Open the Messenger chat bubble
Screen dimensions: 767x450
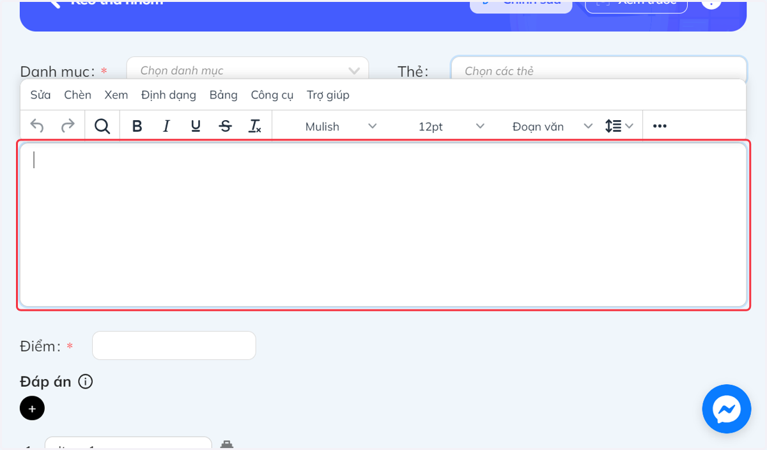(727, 409)
